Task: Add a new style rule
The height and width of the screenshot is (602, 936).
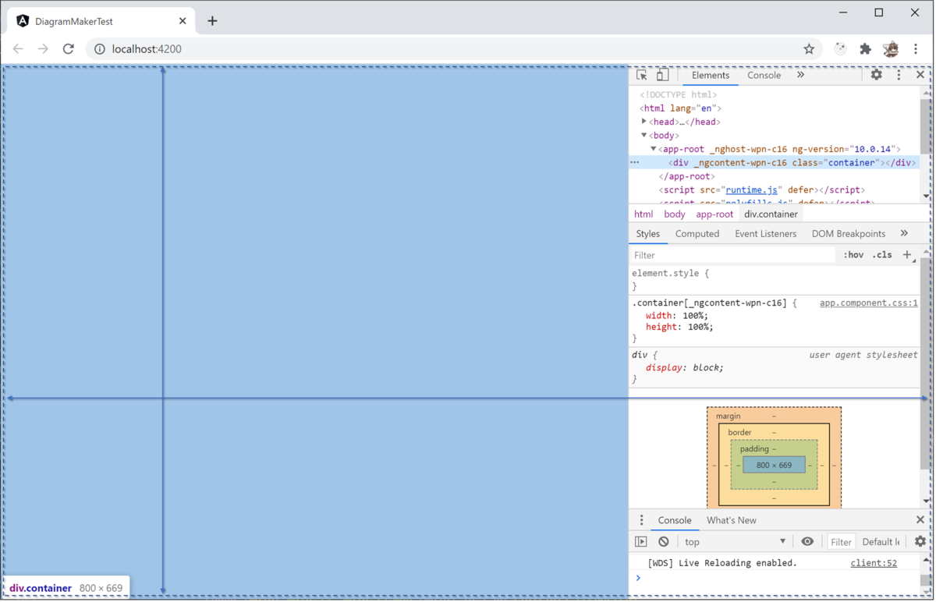Action: pos(907,255)
